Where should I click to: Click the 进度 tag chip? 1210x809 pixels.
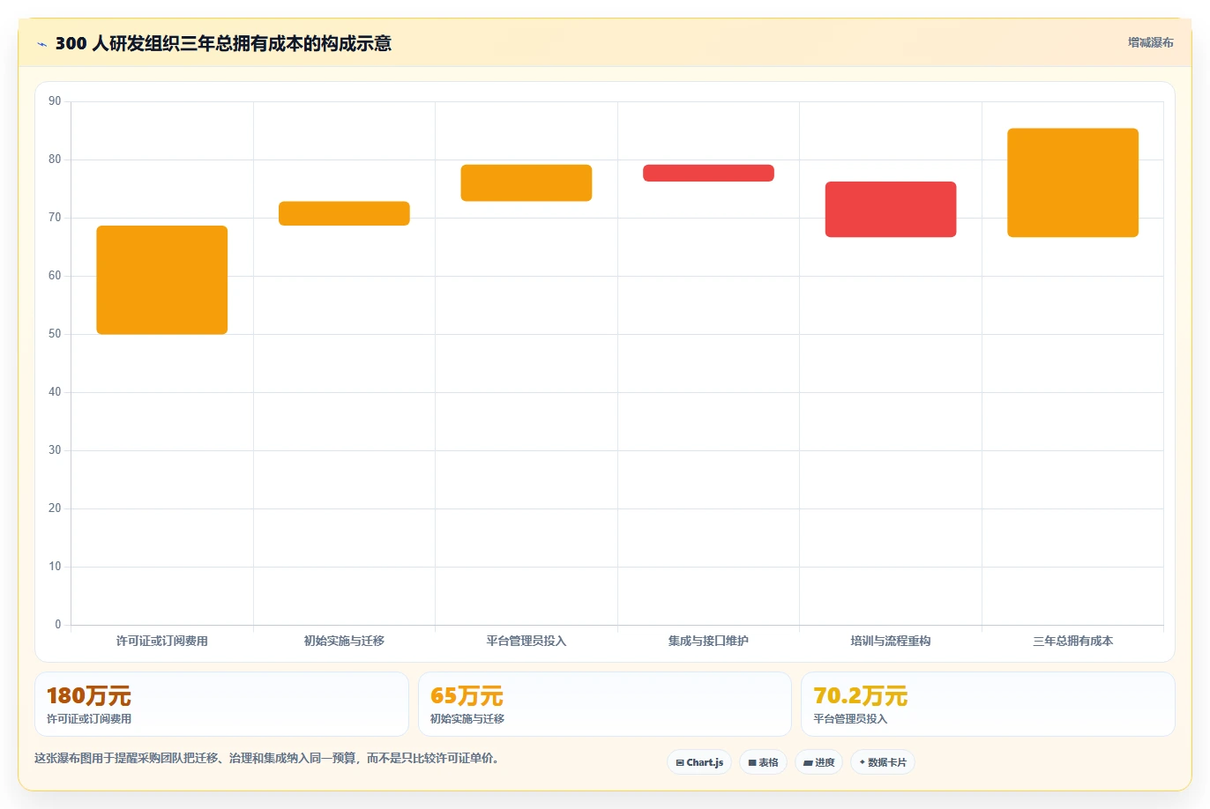click(x=819, y=762)
